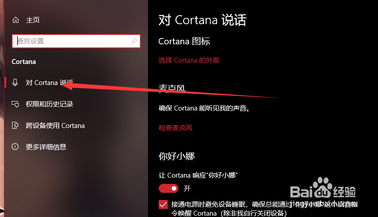The height and width of the screenshot is (217, 378).
Task: Open 权限和历史记录 settings page
Action: (x=49, y=104)
